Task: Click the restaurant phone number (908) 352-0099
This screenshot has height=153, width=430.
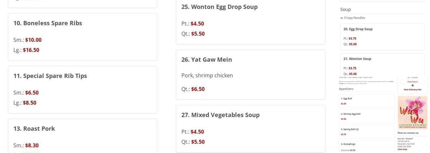Action: pyautogui.click(x=404, y=147)
